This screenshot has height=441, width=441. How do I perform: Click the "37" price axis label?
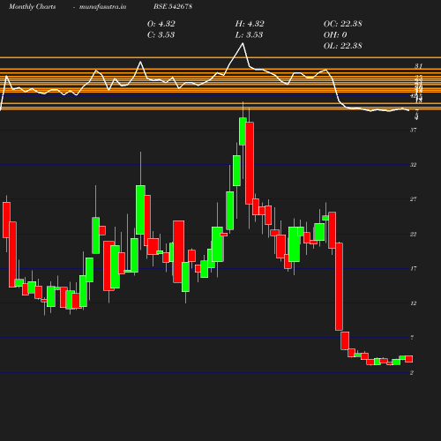pyautogui.click(x=414, y=130)
